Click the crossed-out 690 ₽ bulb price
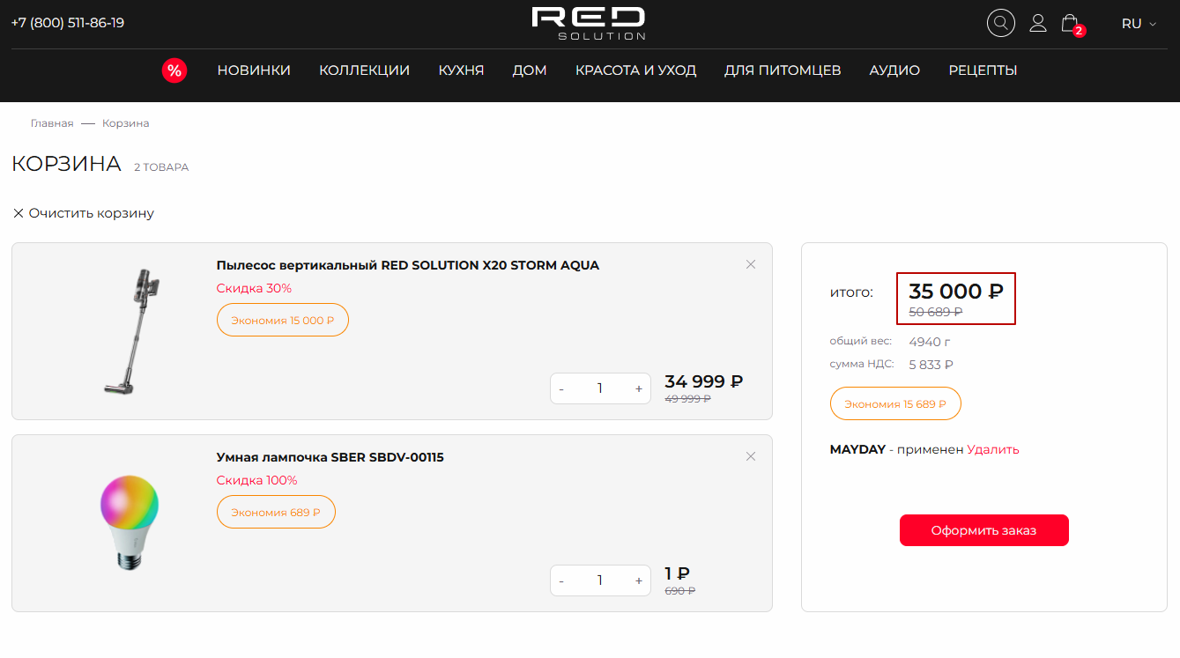1180x658 pixels. click(x=679, y=591)
